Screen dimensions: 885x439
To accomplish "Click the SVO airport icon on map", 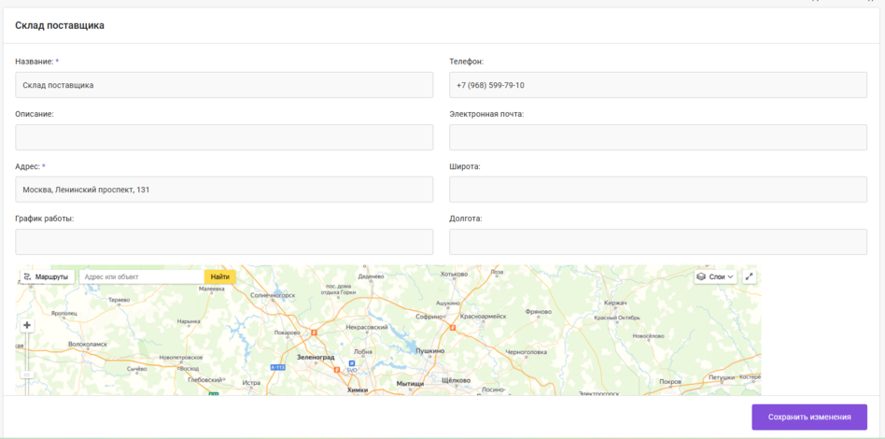I will pyautogui.click(x=352, y=363).
